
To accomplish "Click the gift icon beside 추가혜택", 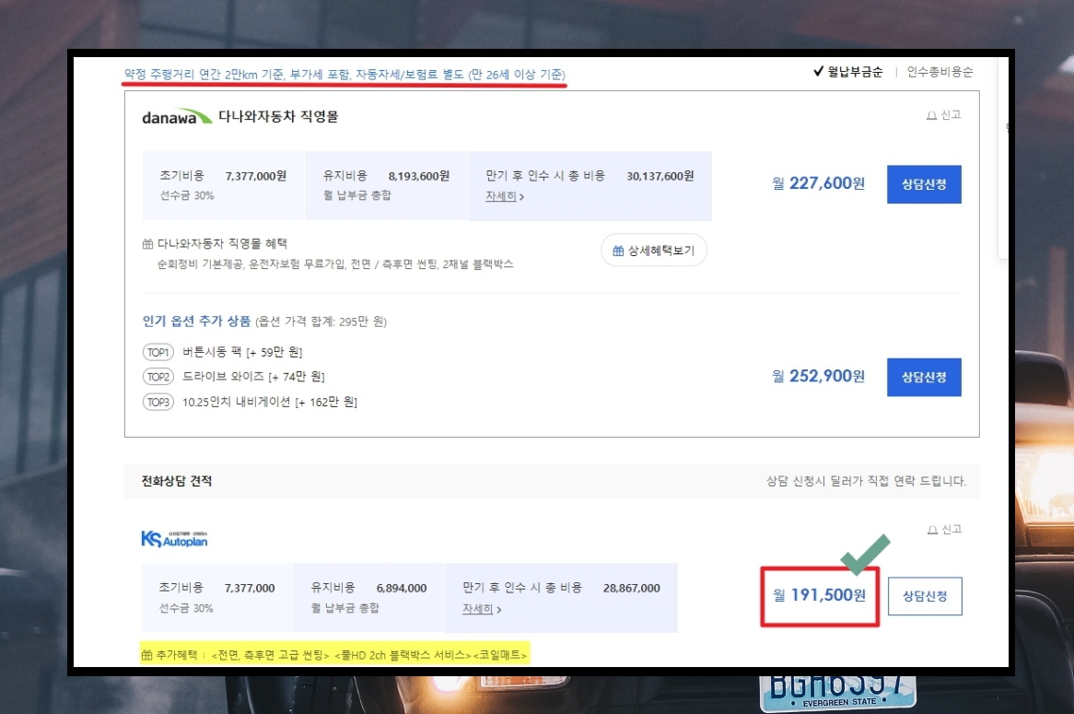I will 146,655.
